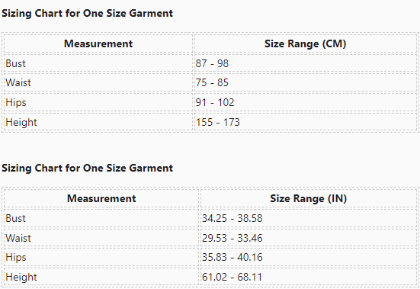Select the 61.02 - 68.11 height value

pos(232,277)
